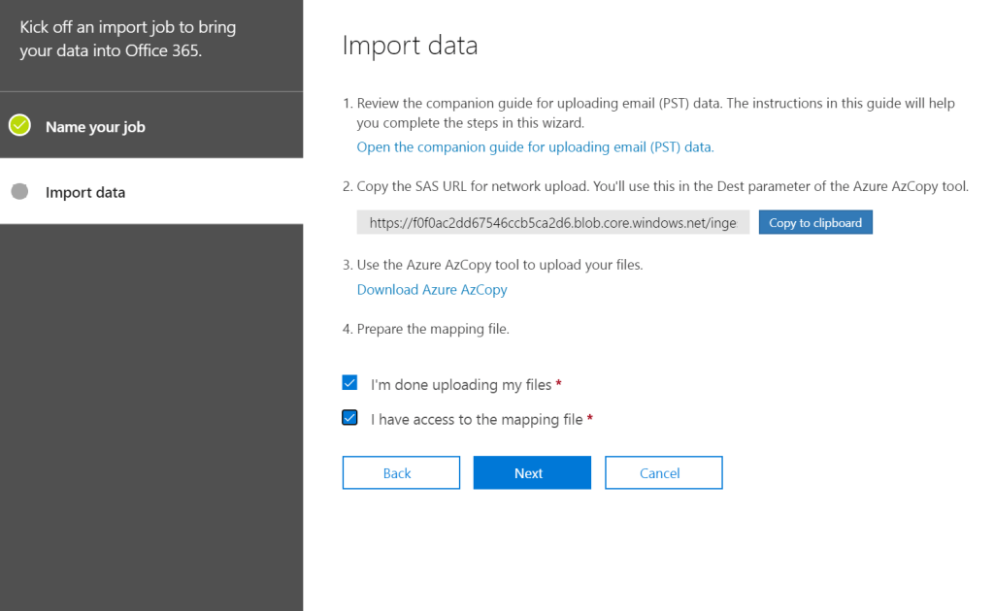Viewport: 994px width, 611px height.
Task: Open the companion guide for uploading PST data
Action: tap(535, 147)
